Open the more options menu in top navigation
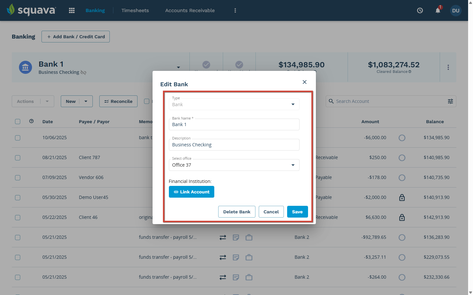 click(x=235, y=10)
